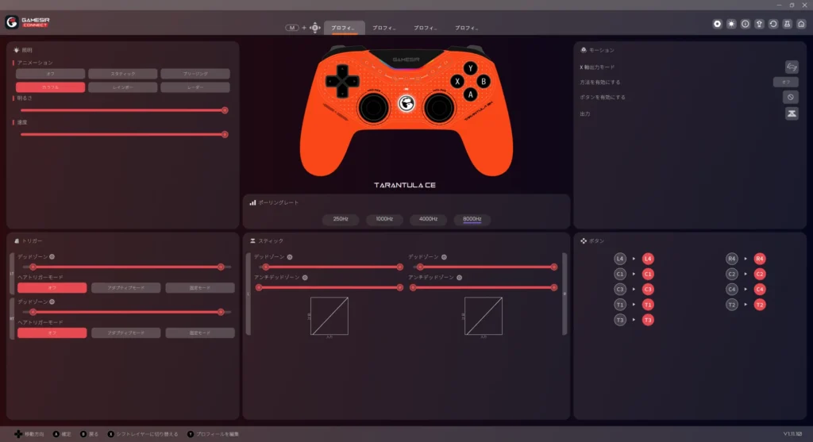This screenshot has width=813, height=442.
Task: Click the left stick アンチデッドゾーン slider
Action: 329,287
